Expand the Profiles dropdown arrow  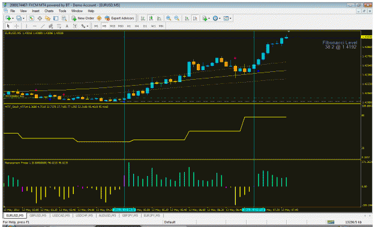(x=23, y=19)
